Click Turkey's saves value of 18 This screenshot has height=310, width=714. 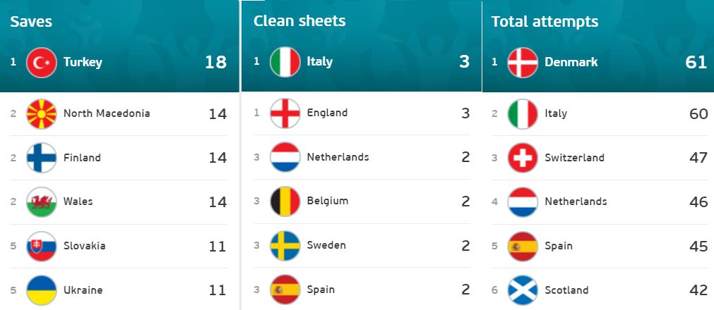(216, 62)
